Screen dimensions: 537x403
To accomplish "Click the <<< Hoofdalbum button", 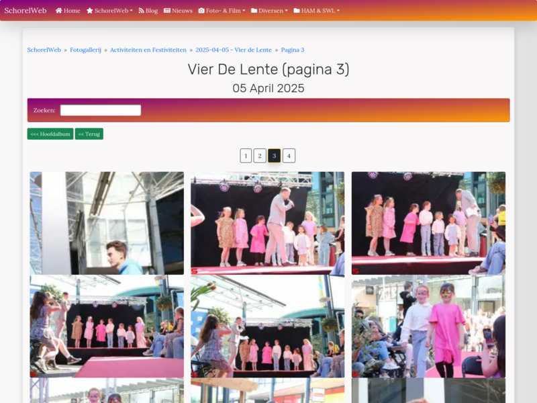I will (50, 134).
